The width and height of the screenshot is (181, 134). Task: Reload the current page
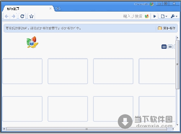[x=22, y=16]
